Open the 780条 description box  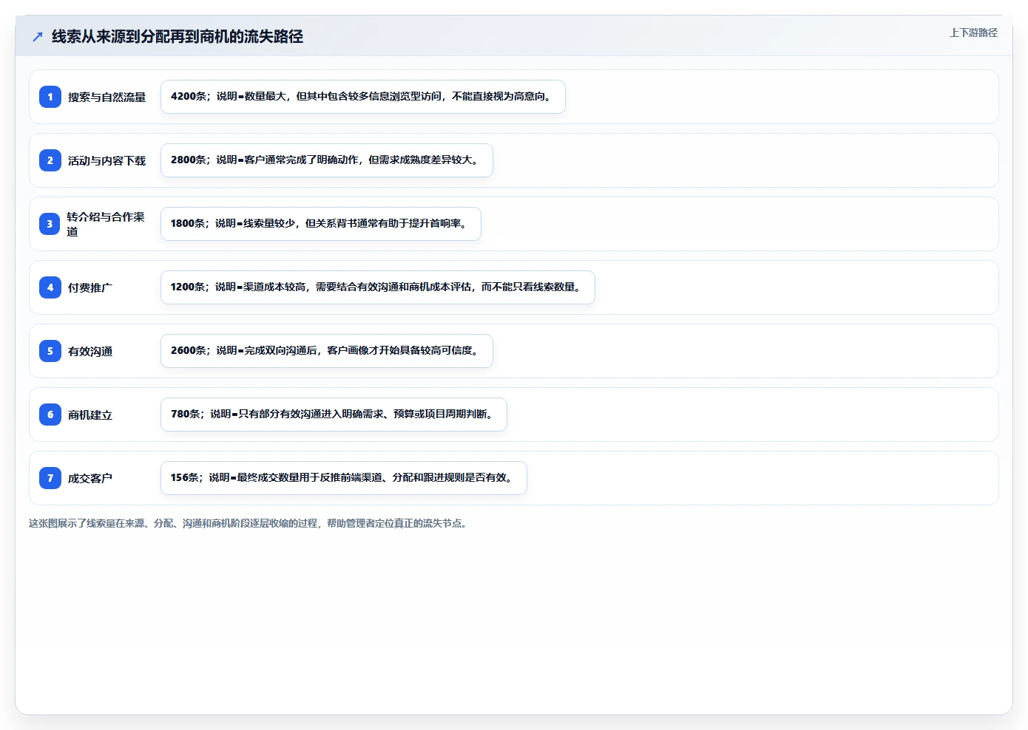(334, 415)
